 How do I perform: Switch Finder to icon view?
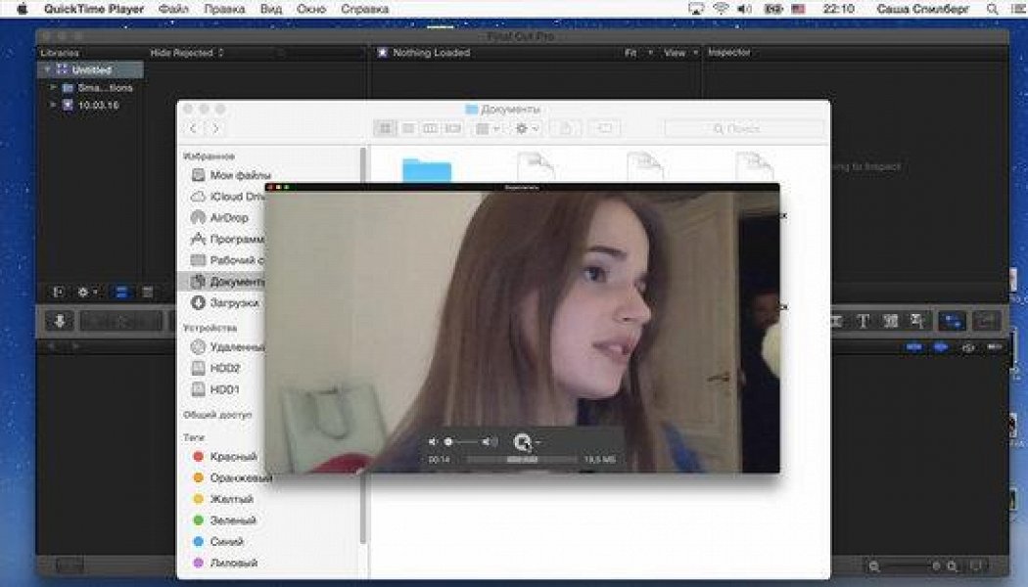385,128
